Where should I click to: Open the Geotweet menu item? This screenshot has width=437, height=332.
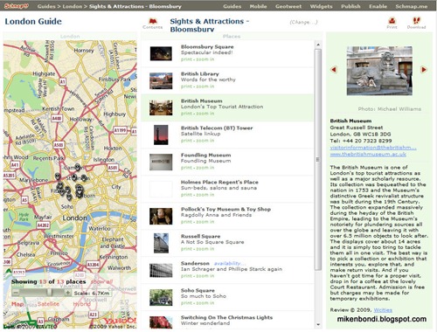pyautogui.click(x=288, y=6)
